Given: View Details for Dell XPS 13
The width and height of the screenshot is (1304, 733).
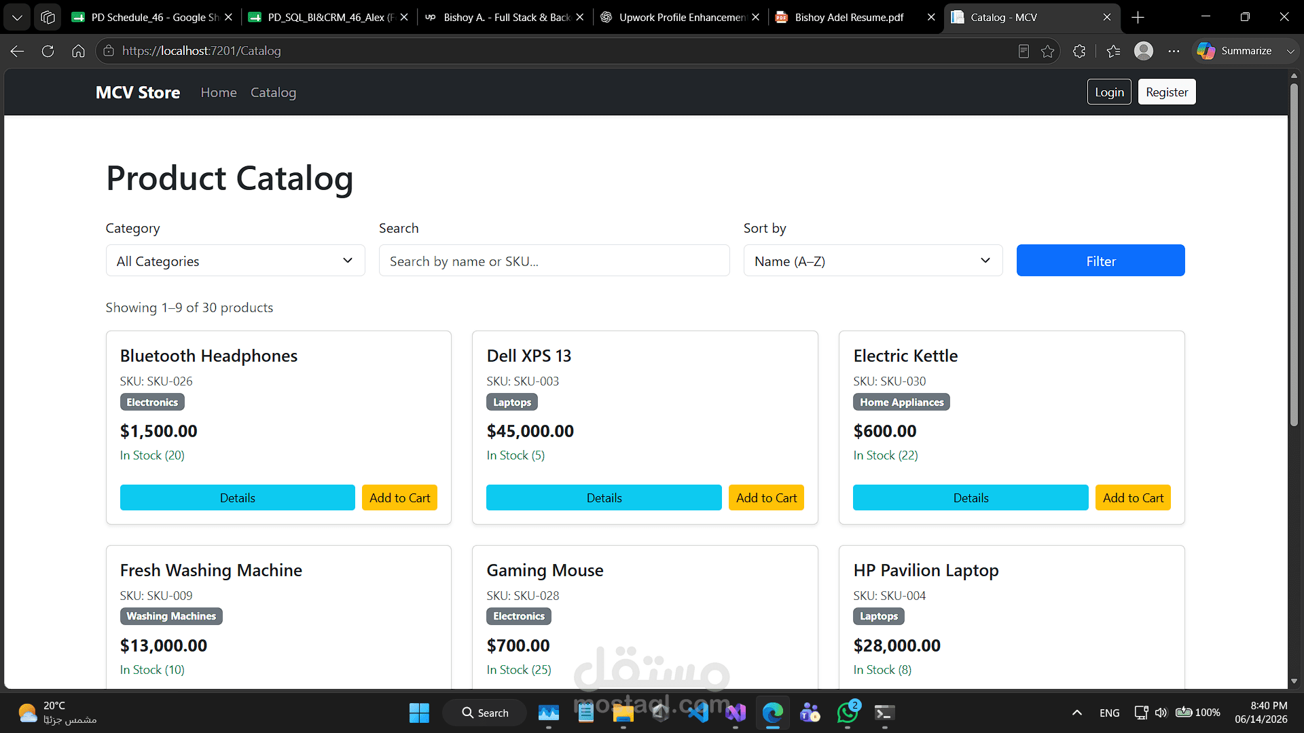Looking at the screenshot, I should (x=604, y=497).
